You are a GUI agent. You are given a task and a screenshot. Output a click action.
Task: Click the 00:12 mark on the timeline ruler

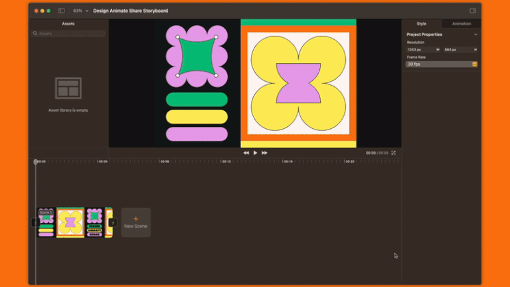click(x=226, y=161)
